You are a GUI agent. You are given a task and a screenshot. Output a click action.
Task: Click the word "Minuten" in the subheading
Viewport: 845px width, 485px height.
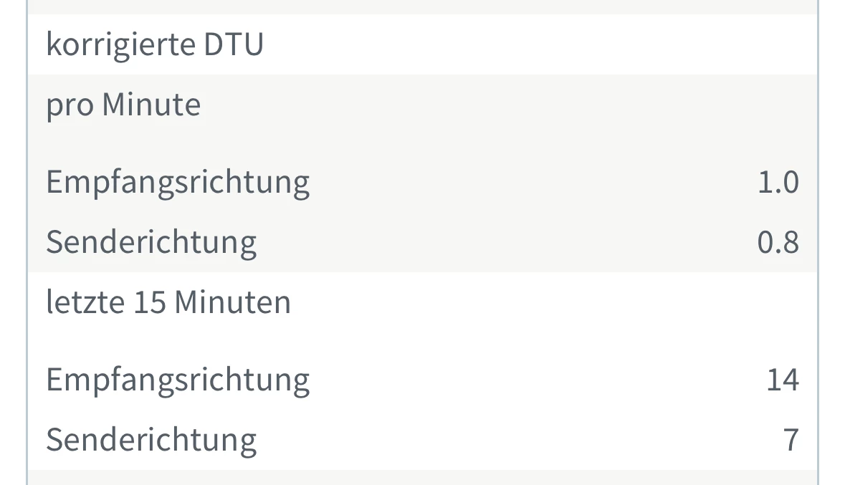232,302
